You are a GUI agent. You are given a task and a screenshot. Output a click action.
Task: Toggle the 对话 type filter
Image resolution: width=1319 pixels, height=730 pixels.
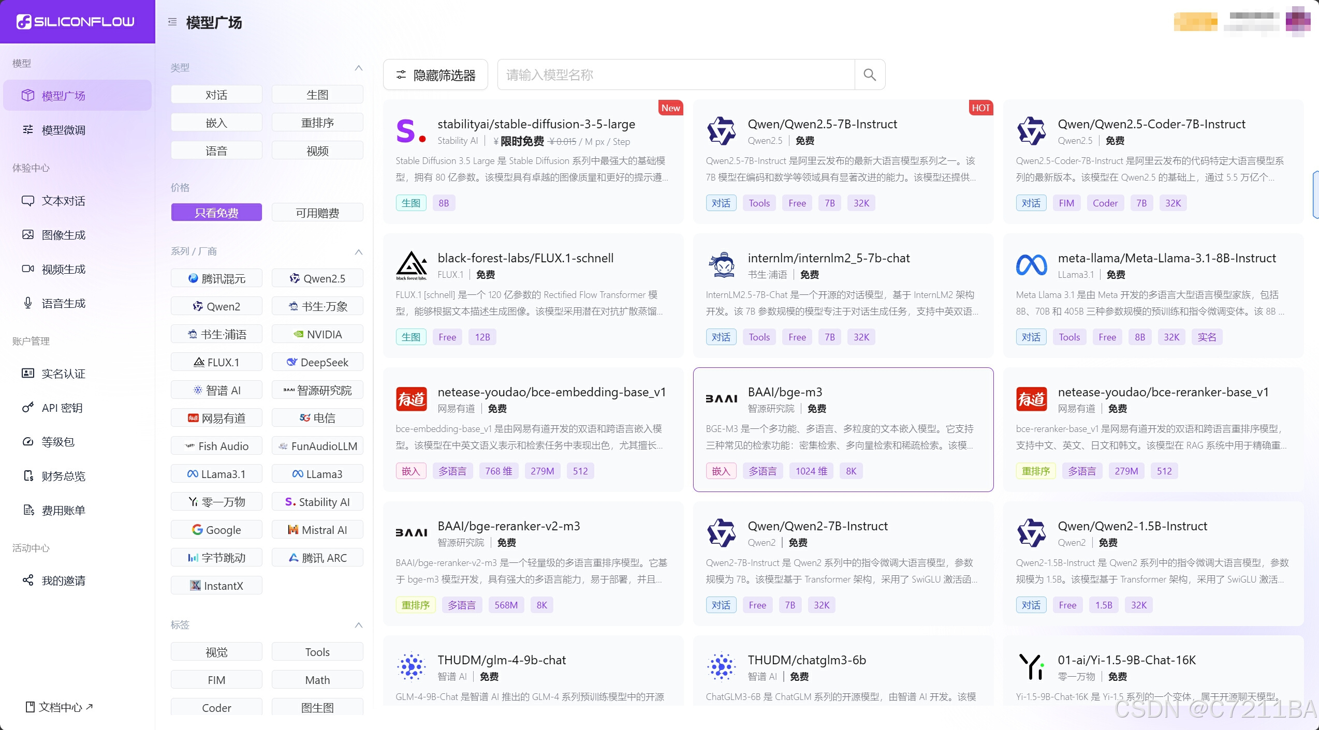pos(216,95)
